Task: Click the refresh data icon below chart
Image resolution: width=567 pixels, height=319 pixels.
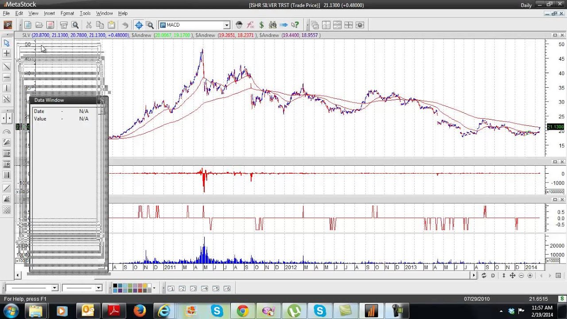Action: coord(484,276)
